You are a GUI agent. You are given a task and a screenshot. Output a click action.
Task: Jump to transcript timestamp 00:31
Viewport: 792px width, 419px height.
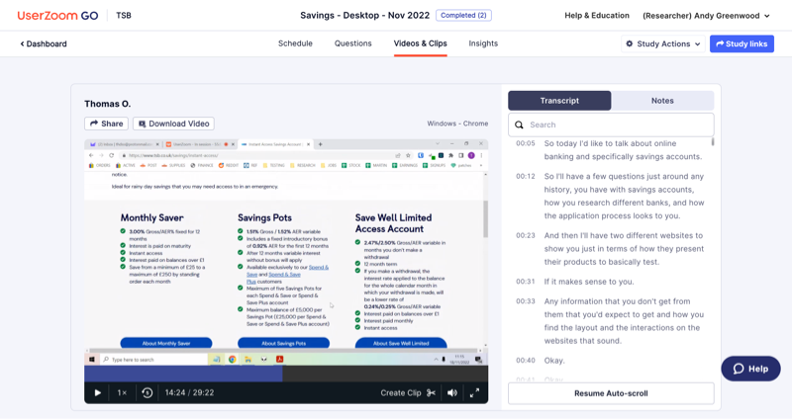point(526,282)
